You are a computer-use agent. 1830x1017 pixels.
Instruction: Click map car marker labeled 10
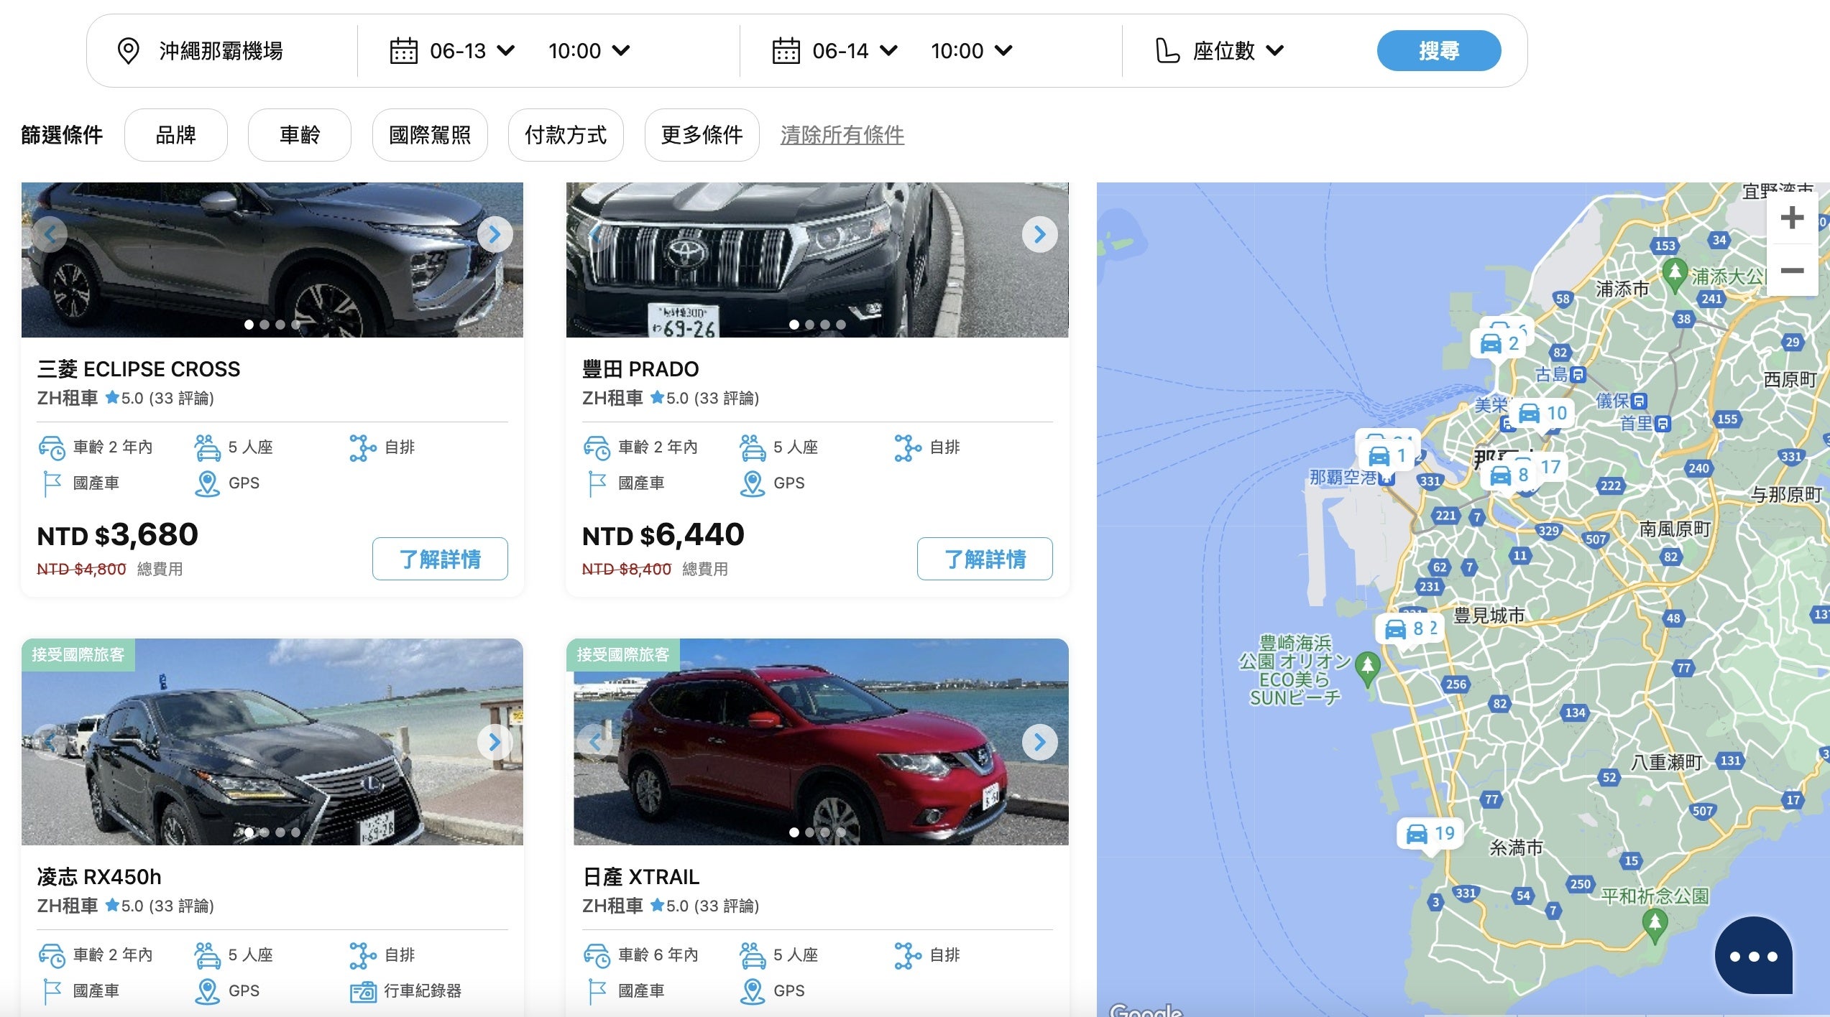pos(1542,414)
